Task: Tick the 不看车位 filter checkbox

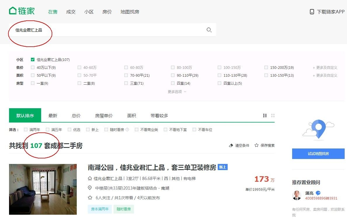Action: 194,130
